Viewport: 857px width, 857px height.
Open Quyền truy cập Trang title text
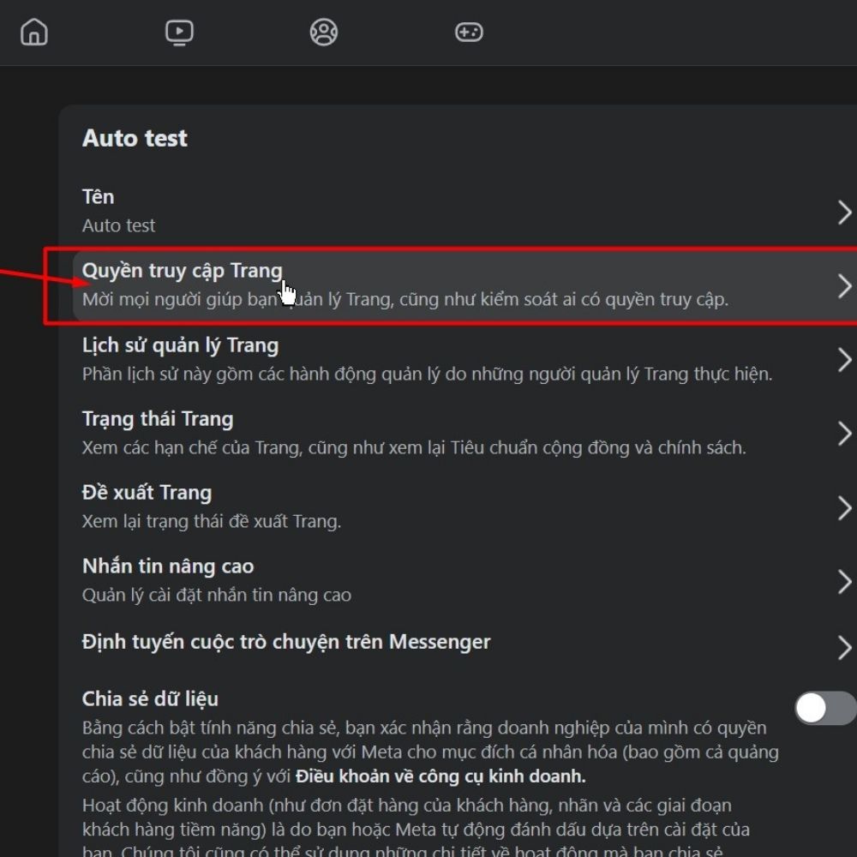(x=182, y=271)
